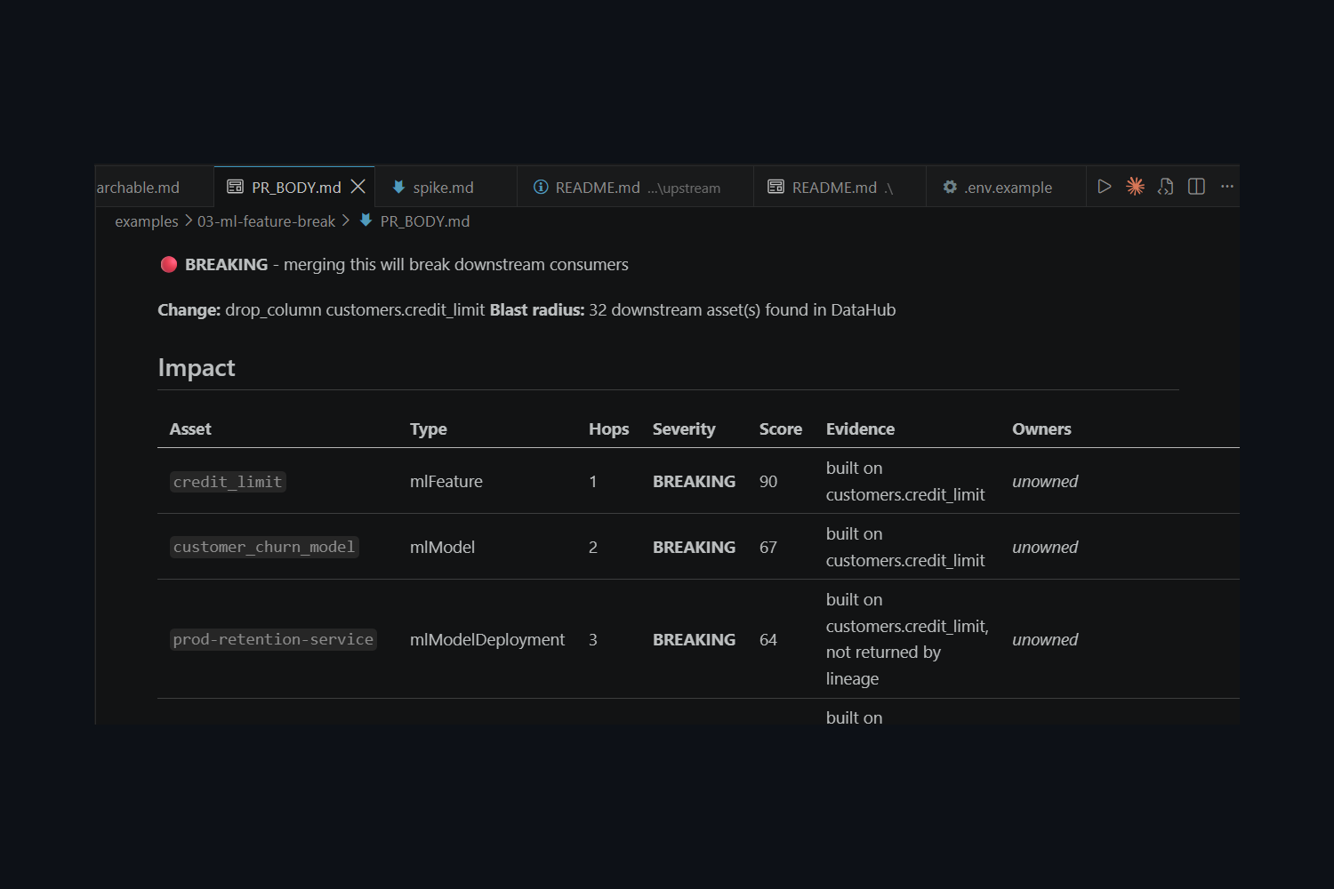Click the chevron after examples breadcrumb

(189, 220)
